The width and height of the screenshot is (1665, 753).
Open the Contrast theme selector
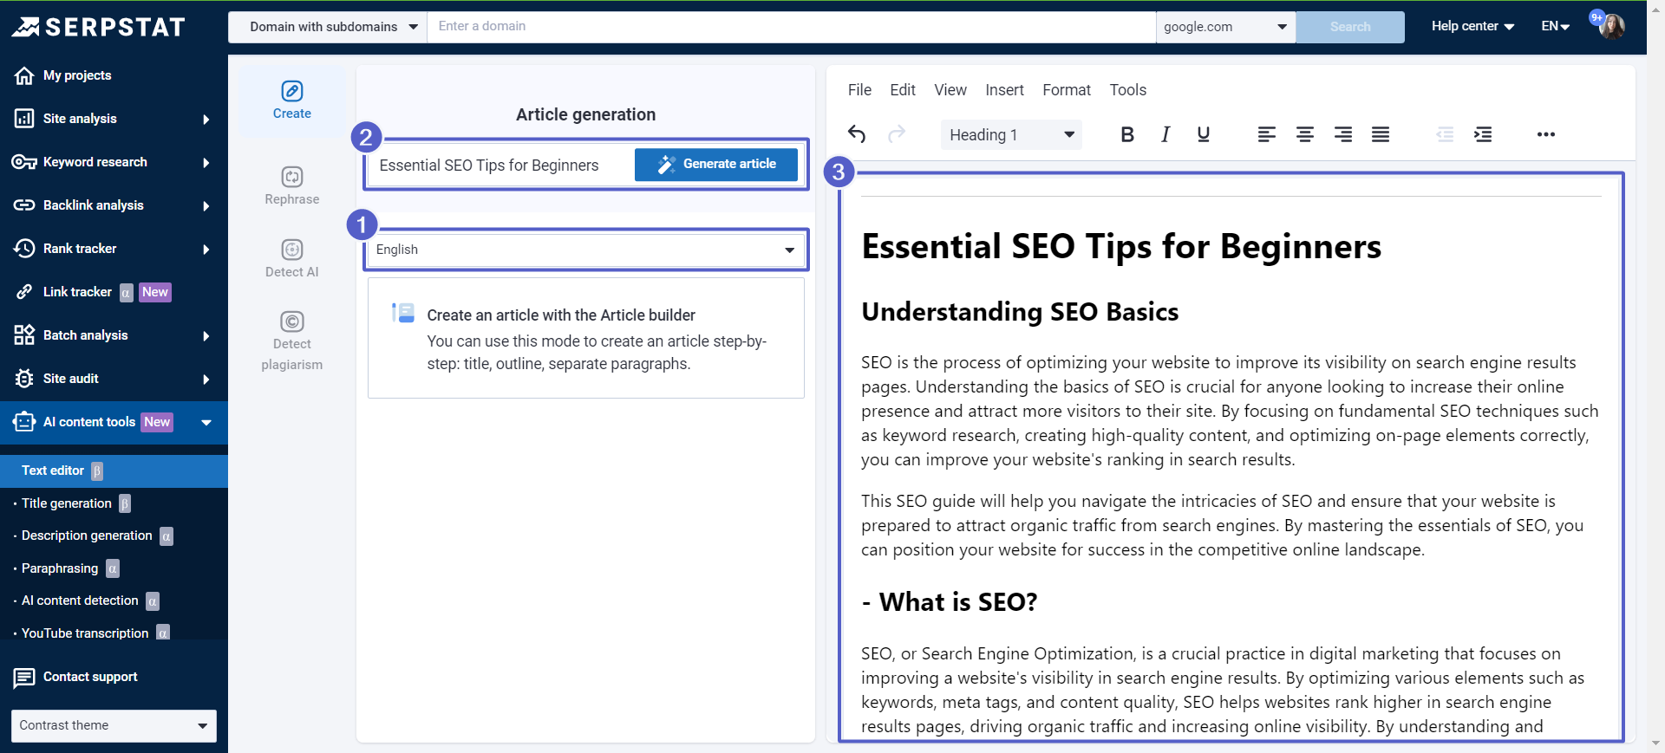pos(114,725)
